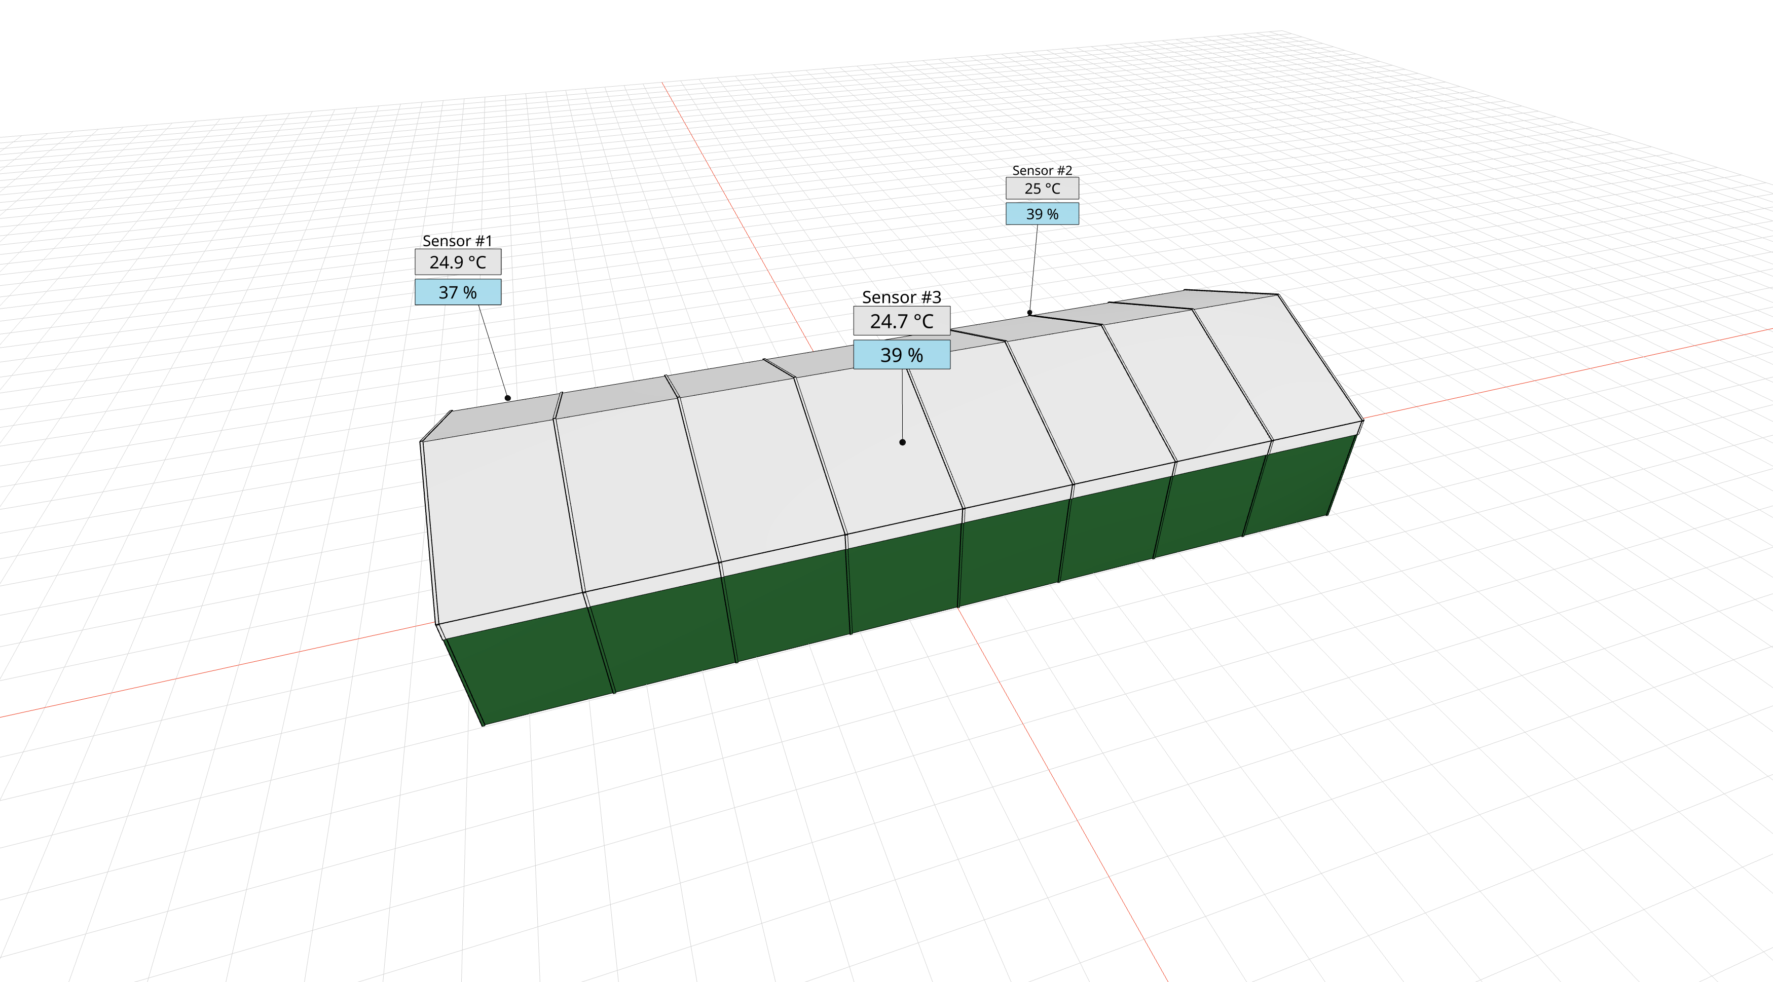
Task: Click the Sensor #3 label
Action: (x=902, y=297)
